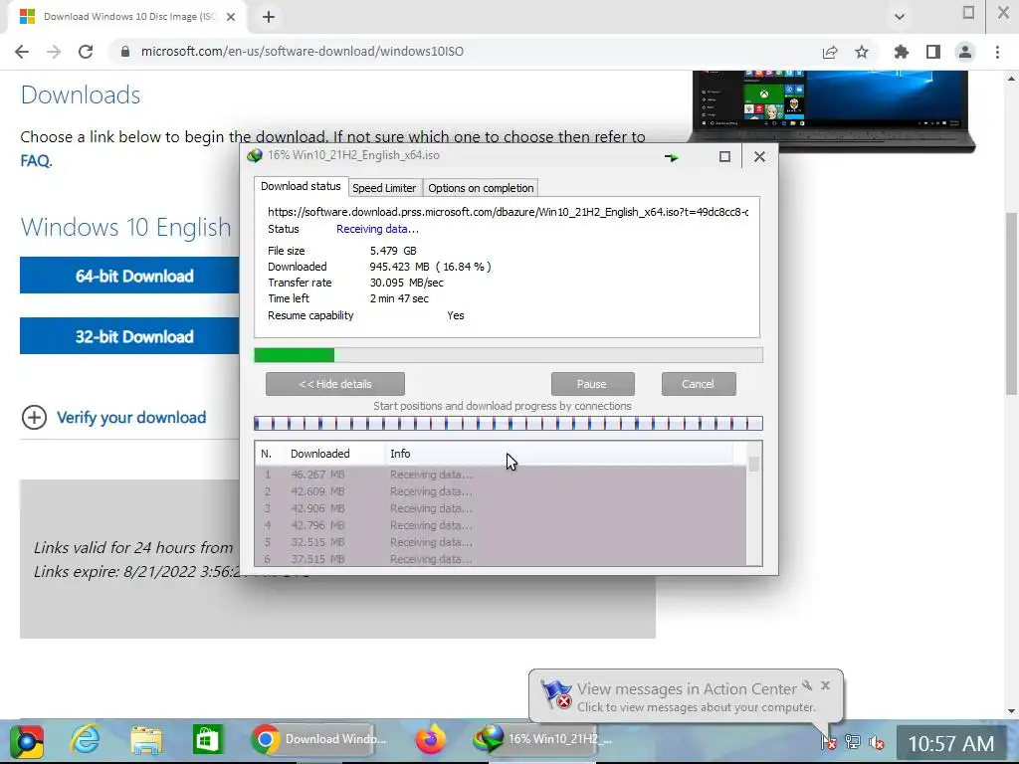Select connection row with 32.515 MB

coord(502,542)
